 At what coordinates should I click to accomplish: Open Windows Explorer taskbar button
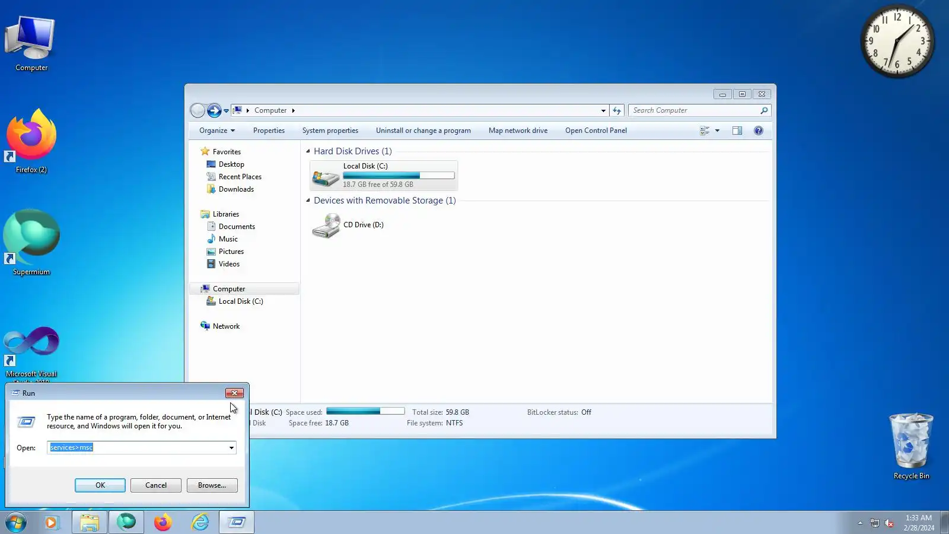(x=90, y=522)
